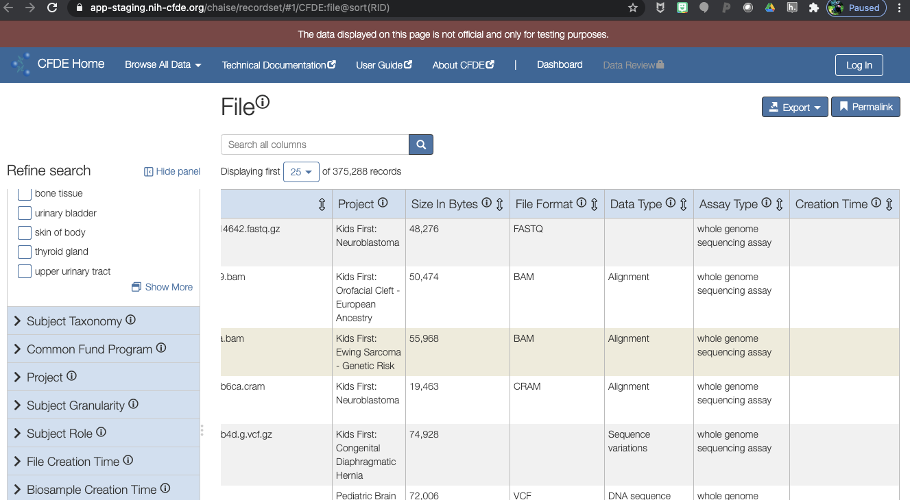Check the bone tissue checkbox

[24, 194]
